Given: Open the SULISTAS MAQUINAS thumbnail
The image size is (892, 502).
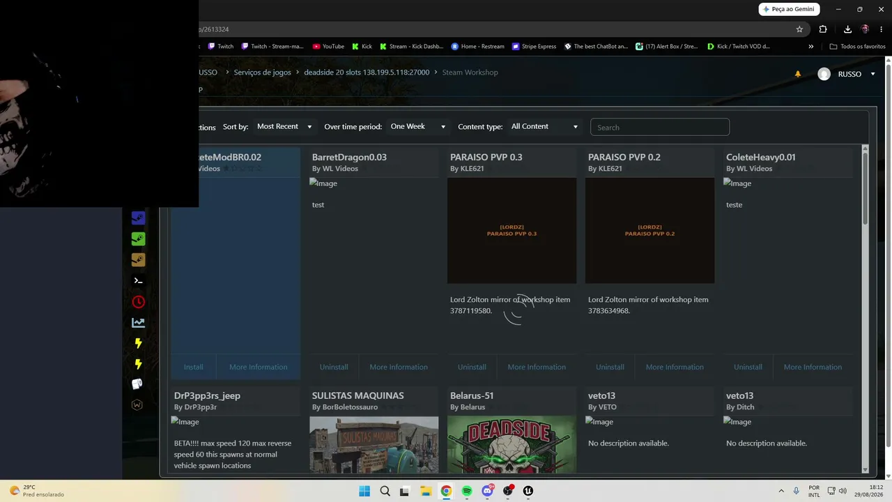Looking at the screenshot, I should (x=374, y=445).
